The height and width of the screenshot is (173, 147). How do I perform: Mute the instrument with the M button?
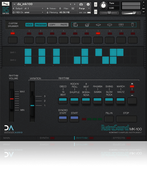(x=96, y=12)
